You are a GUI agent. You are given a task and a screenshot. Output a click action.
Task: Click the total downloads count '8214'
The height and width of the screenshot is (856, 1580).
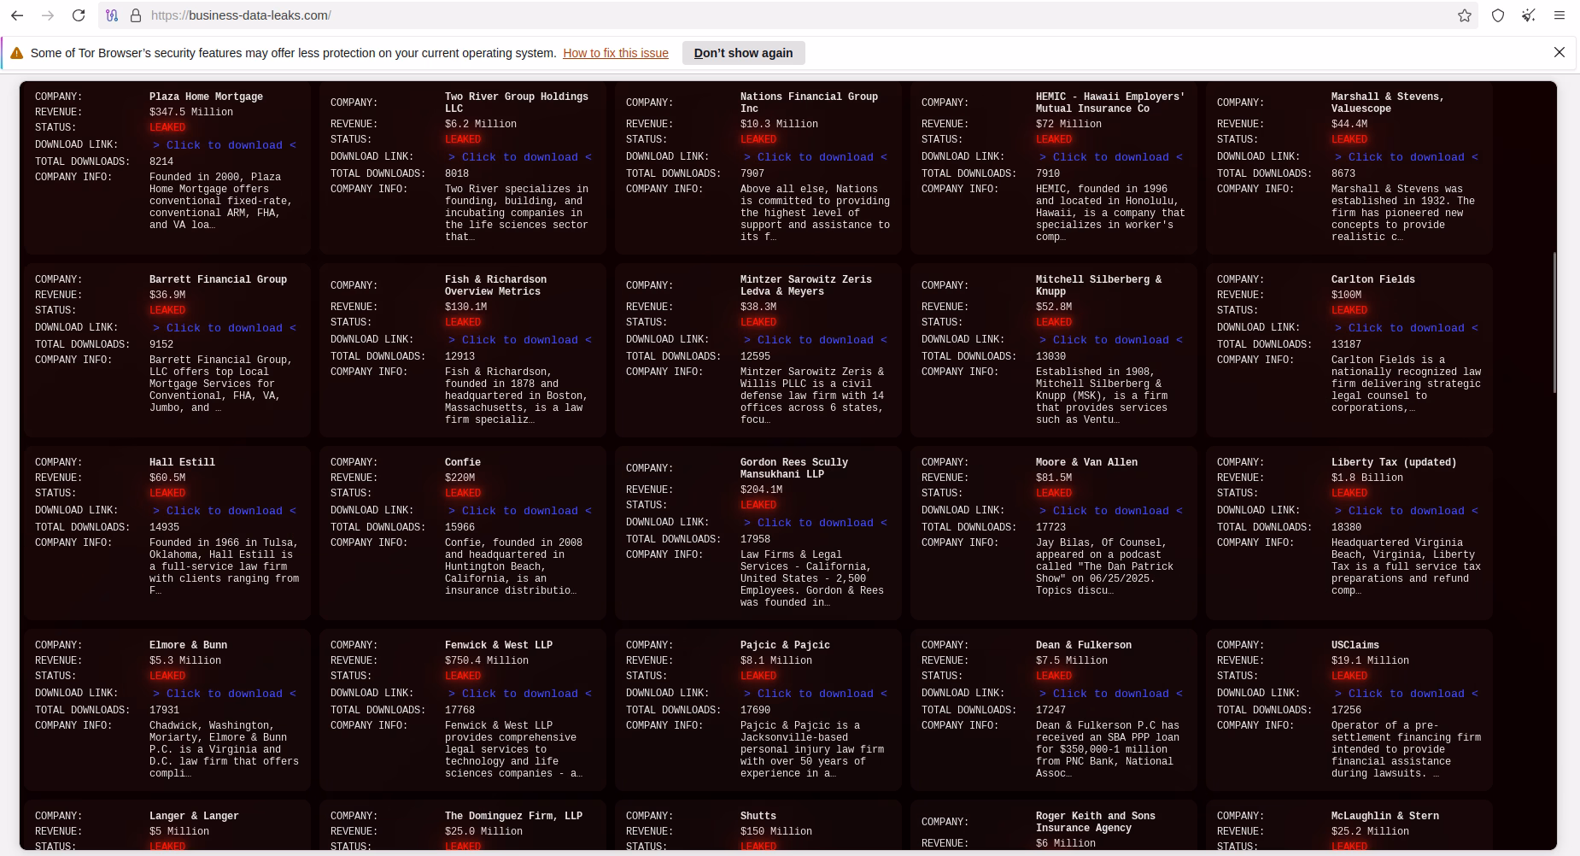click(161, 161)
